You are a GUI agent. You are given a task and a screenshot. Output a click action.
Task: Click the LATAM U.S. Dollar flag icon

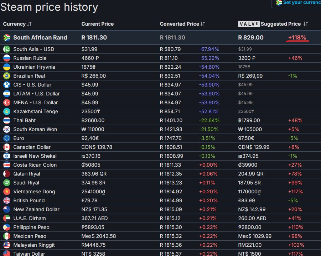7,94
